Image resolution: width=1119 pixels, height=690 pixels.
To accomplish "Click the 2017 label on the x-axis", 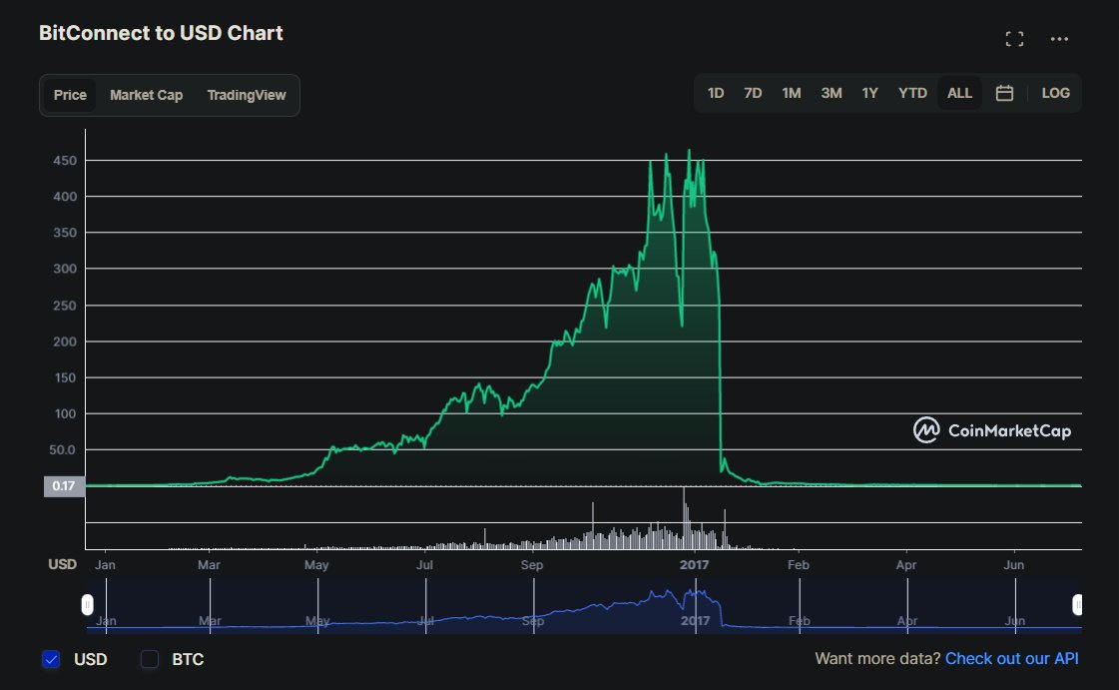I will [x=695, y=564].
